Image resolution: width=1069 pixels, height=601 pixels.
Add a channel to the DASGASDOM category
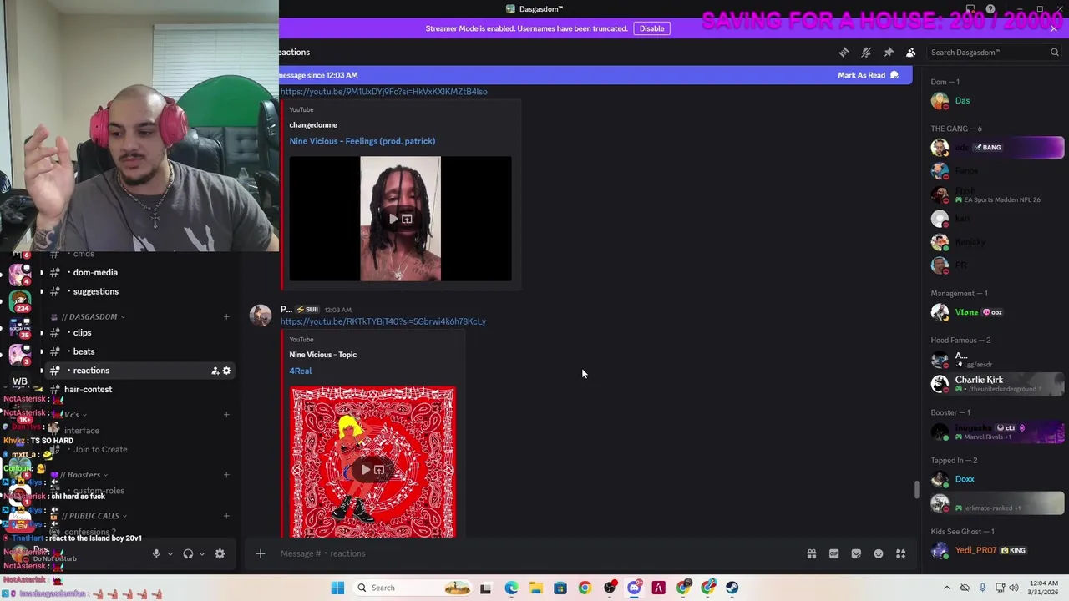click(226, 316)
